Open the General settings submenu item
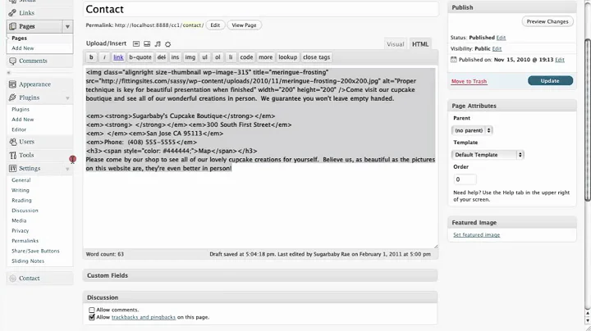This screenshot has height=331, width=591. (21, 179)
